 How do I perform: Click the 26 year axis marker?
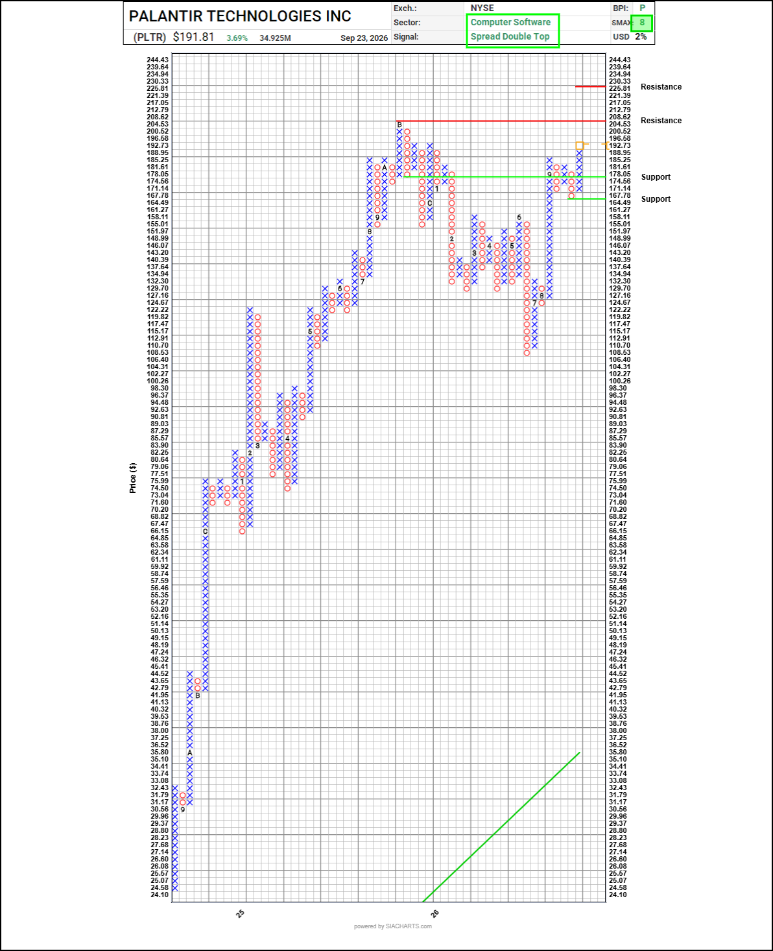coord(435,913)
